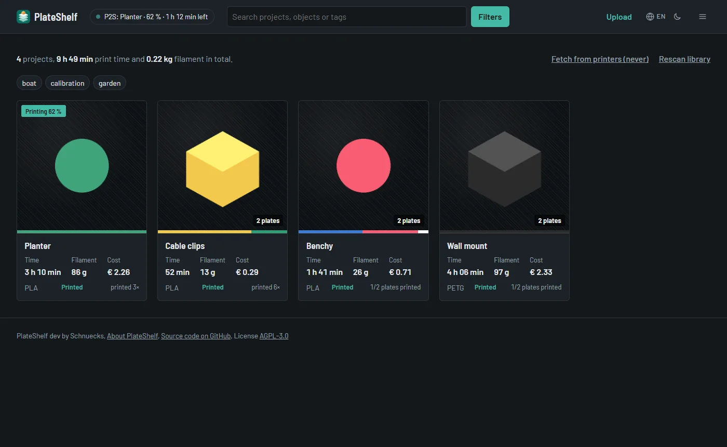The image size is (727, 447).
Task: Click the Printing 62 % badge
Action: tap(44, 111)
